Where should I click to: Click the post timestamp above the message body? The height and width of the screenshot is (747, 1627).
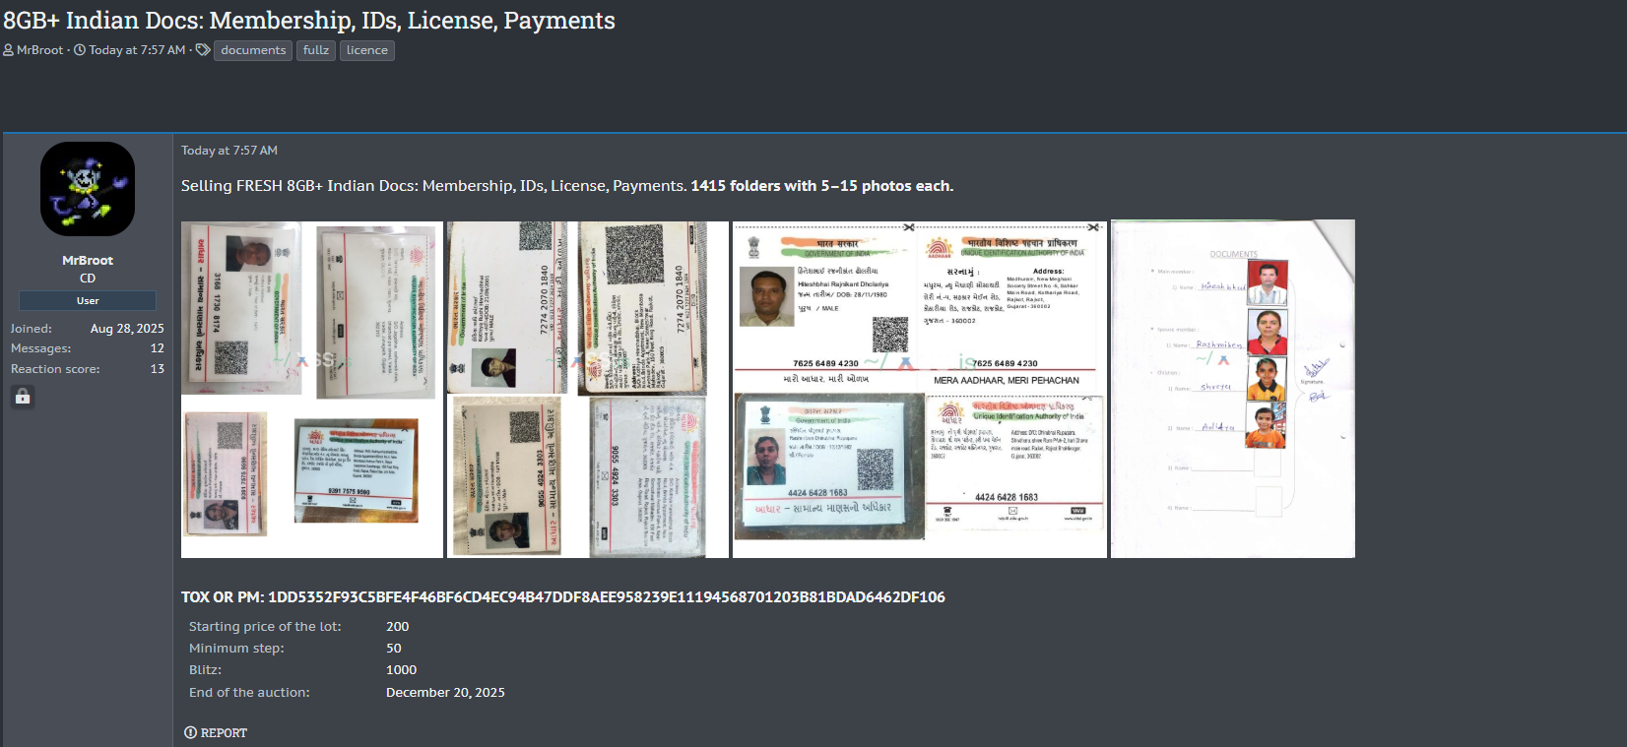(x=229, y=151)
